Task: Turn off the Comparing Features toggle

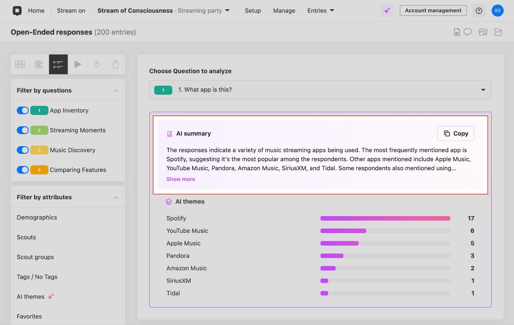Action: pos(23,170)
